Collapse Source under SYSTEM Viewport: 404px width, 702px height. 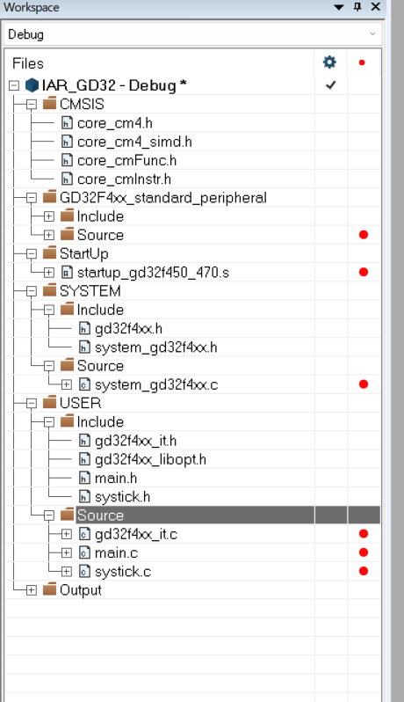coord(49,366)
